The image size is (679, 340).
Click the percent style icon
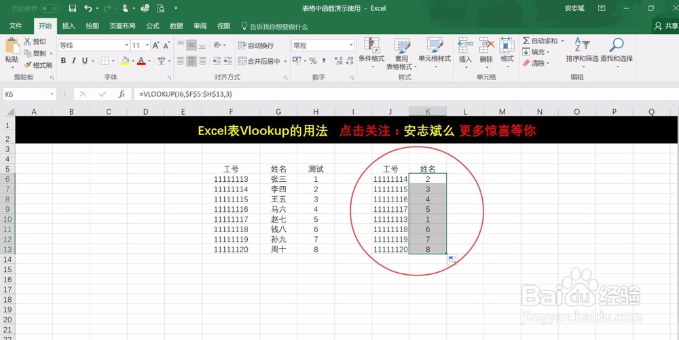pyautogui.click(x=313, y=61)
